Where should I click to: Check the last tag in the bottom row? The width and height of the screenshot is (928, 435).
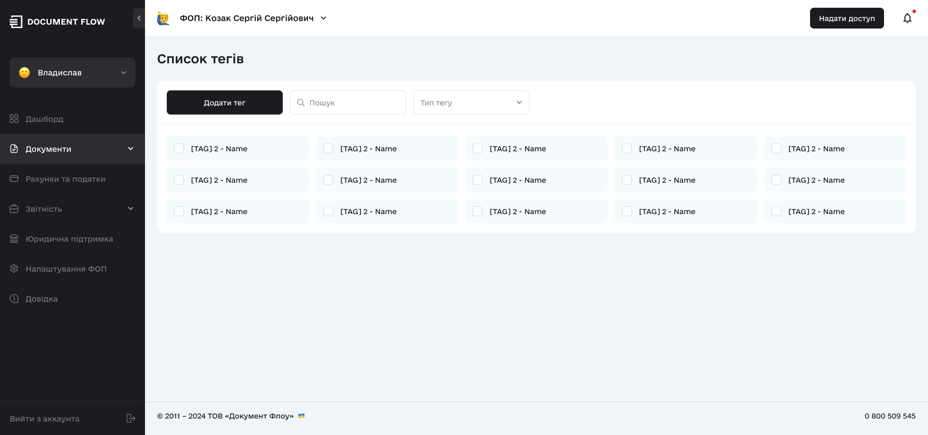[x=776, y=211]
